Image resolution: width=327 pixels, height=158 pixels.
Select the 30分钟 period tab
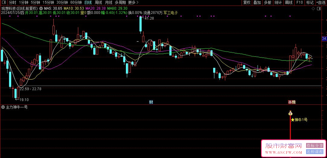[62, 3]
